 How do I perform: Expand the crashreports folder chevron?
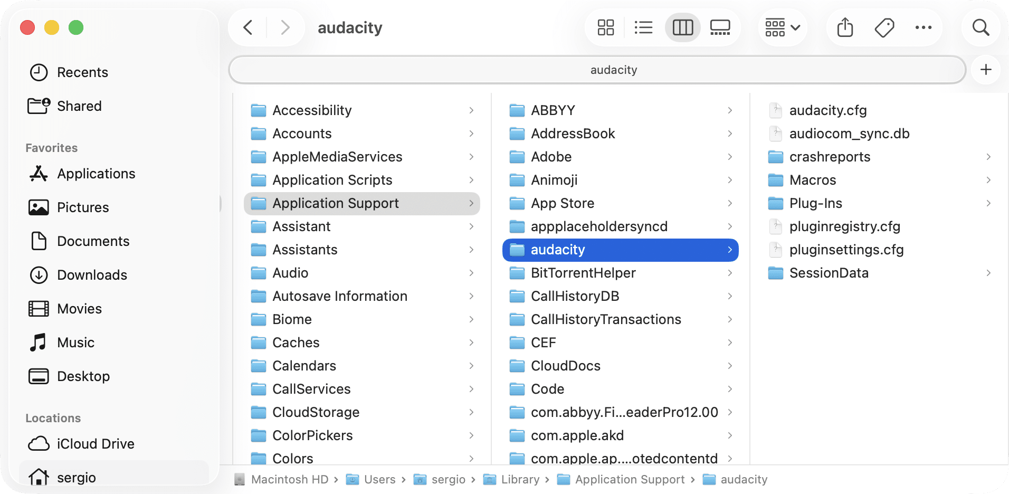(x=988, y=157)
